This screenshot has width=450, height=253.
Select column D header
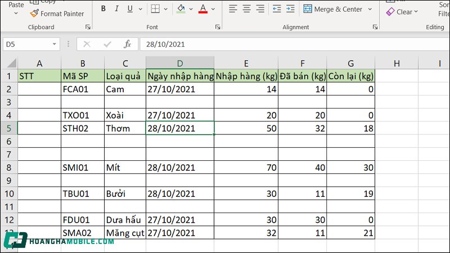[180, 64]
